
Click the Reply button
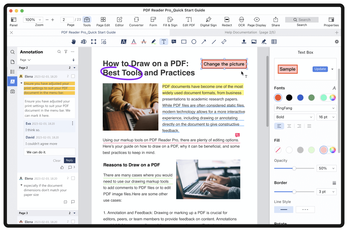pos(69,160)
